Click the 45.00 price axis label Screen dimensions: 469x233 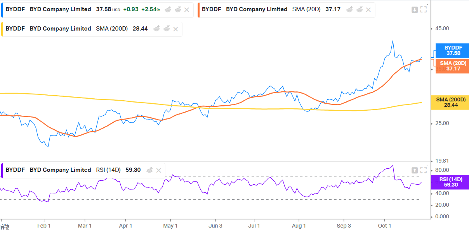442,29
